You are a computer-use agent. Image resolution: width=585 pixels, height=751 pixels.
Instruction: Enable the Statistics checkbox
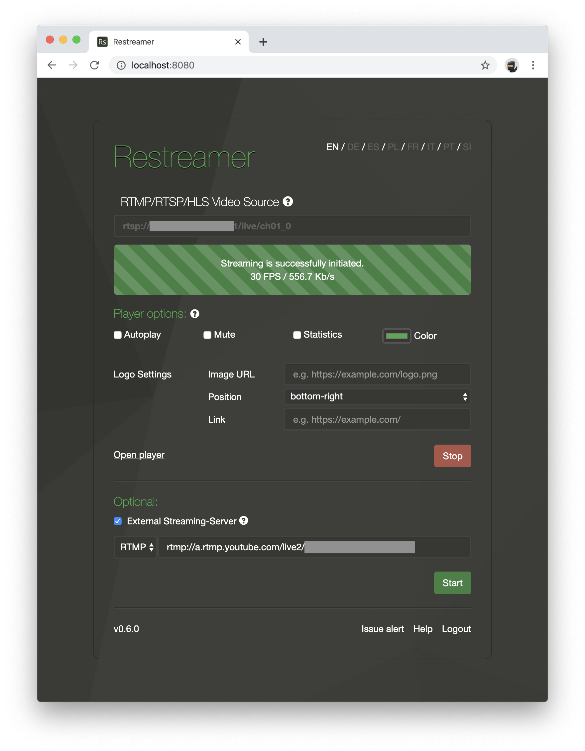coord(297,335)
